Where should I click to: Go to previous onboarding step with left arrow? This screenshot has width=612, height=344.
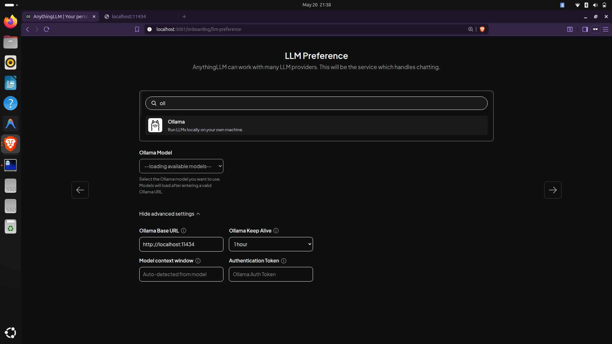point(80,190)
